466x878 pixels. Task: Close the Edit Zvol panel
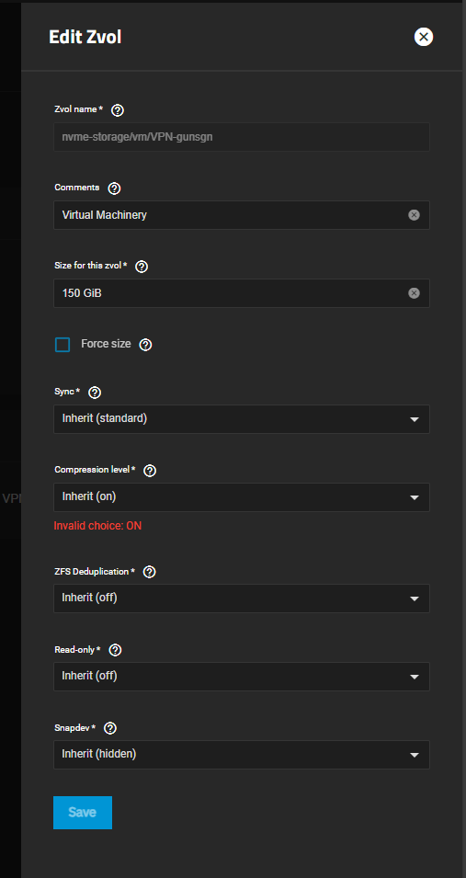[x=424, y=37]
